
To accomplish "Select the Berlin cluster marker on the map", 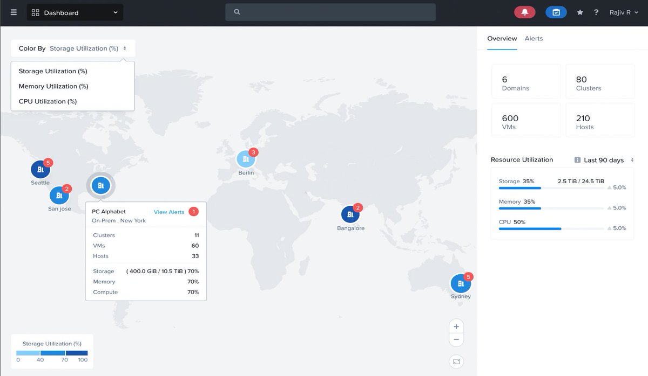I will (x=246, y=159).
